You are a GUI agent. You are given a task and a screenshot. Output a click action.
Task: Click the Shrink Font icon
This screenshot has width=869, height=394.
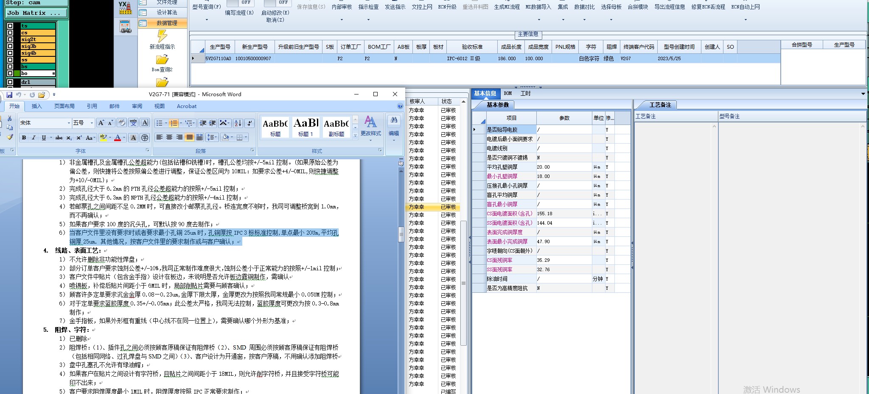[110, 123]
